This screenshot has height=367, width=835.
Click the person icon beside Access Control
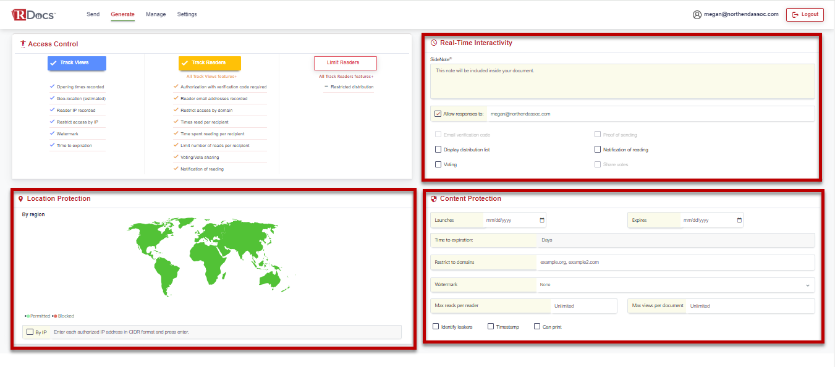(23, 44)
